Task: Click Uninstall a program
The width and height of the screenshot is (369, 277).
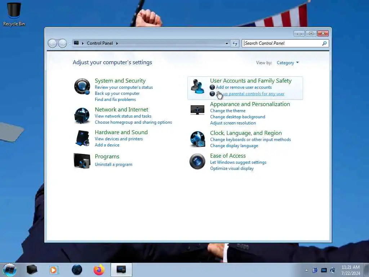Action: click(114, 164)
